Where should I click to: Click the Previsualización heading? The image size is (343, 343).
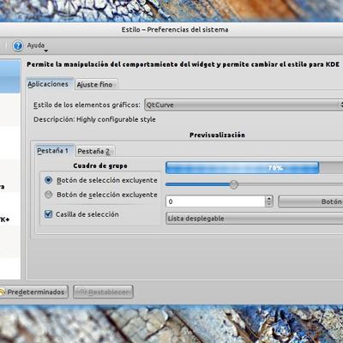click(217, 135)
